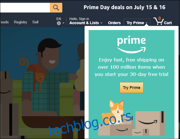This screenshot has height=139, width=180.
Task: Expand the EN language dropdown arrow
Action: click(63, 23)
